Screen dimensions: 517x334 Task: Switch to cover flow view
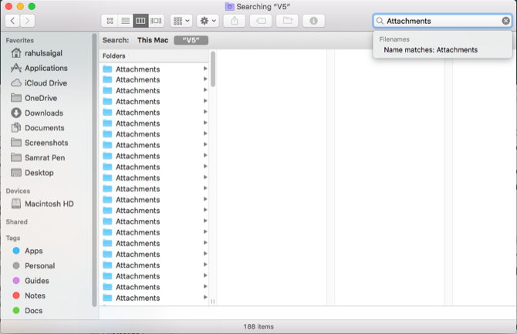click(x=157, y=21)
